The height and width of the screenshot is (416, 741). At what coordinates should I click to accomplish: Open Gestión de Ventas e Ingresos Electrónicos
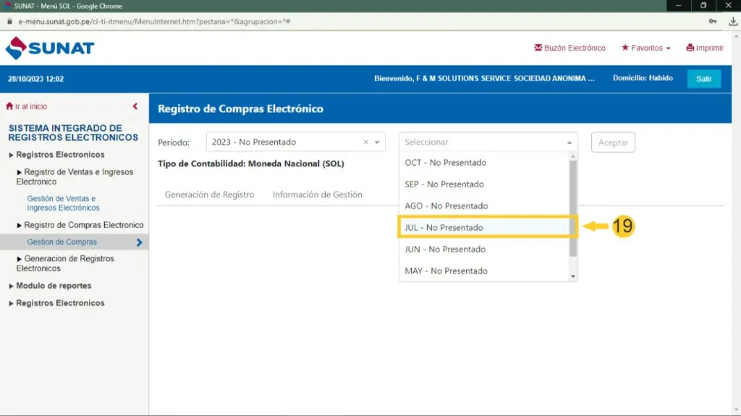pyautogui.click(x=63, y=203)
